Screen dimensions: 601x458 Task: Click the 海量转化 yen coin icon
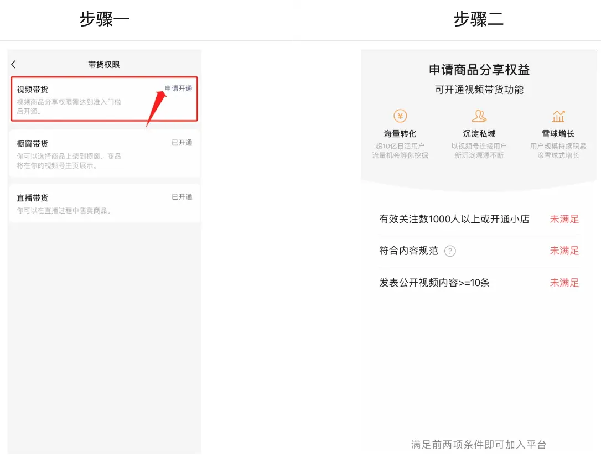400,116
